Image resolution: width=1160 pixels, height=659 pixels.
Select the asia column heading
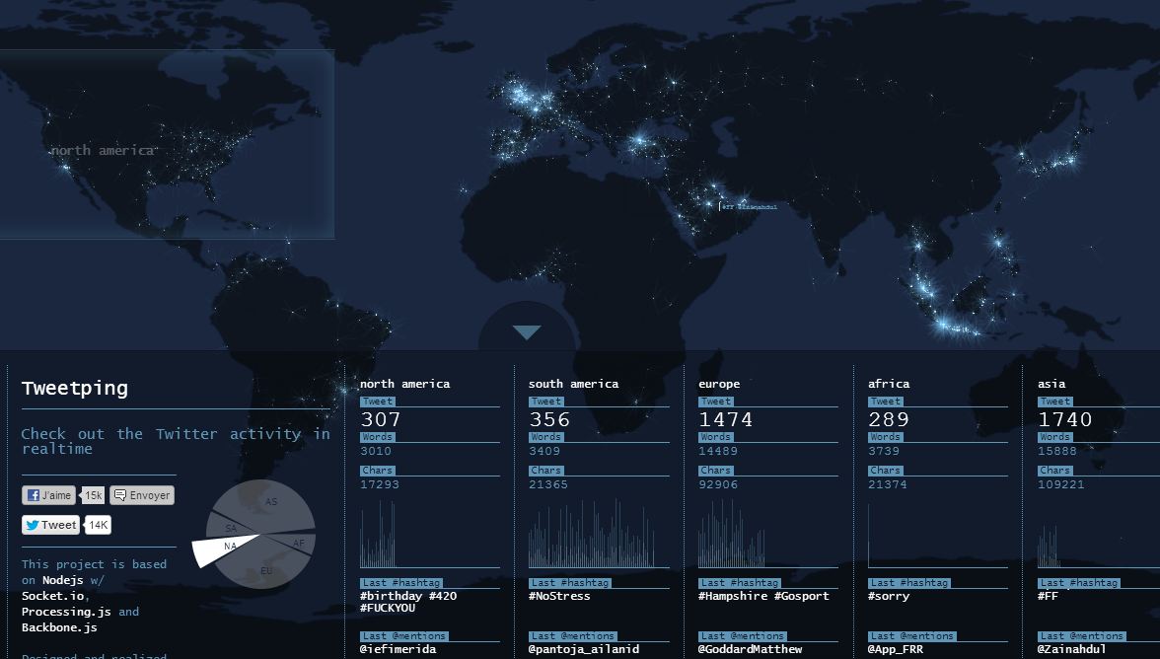pyautogui.click(x=1051, y=384)
